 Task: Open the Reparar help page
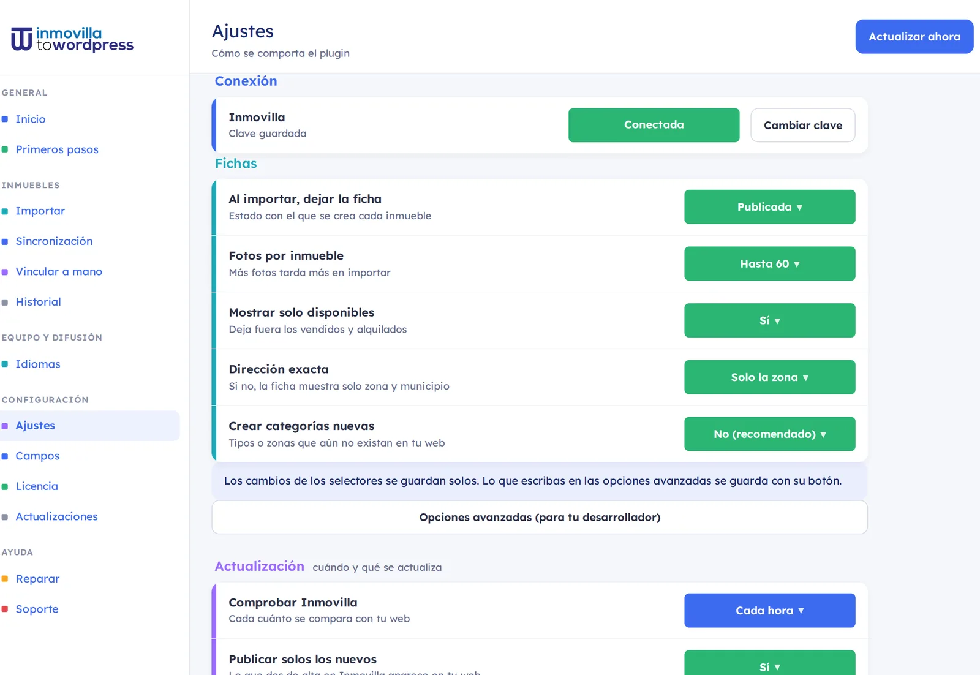[x=37, y=579]
